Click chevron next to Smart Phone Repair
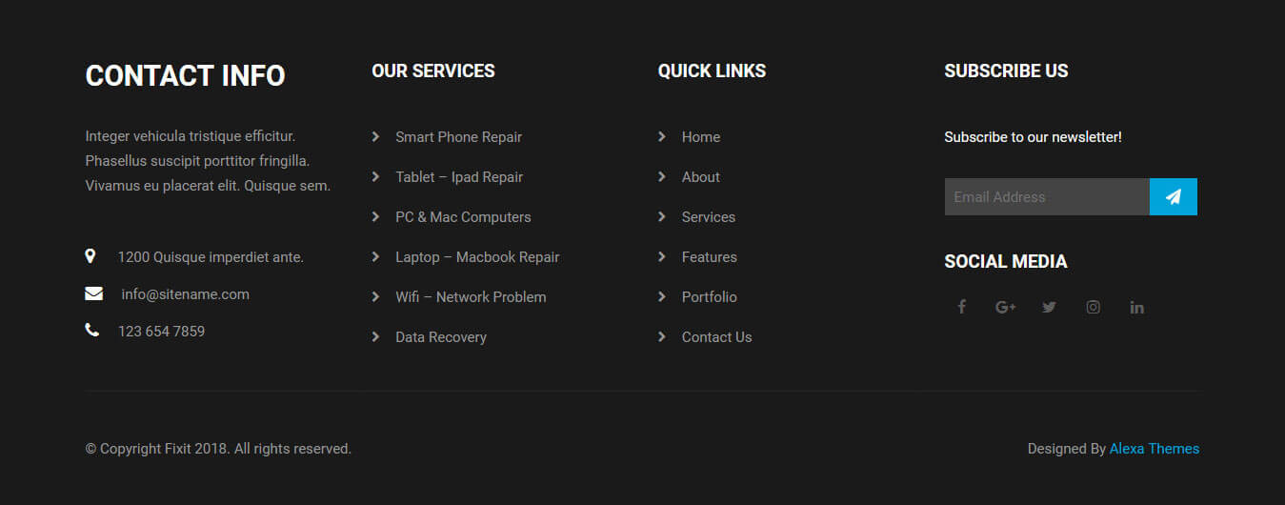The width and height of the screenshot is (1285, 505). [375, 137]
